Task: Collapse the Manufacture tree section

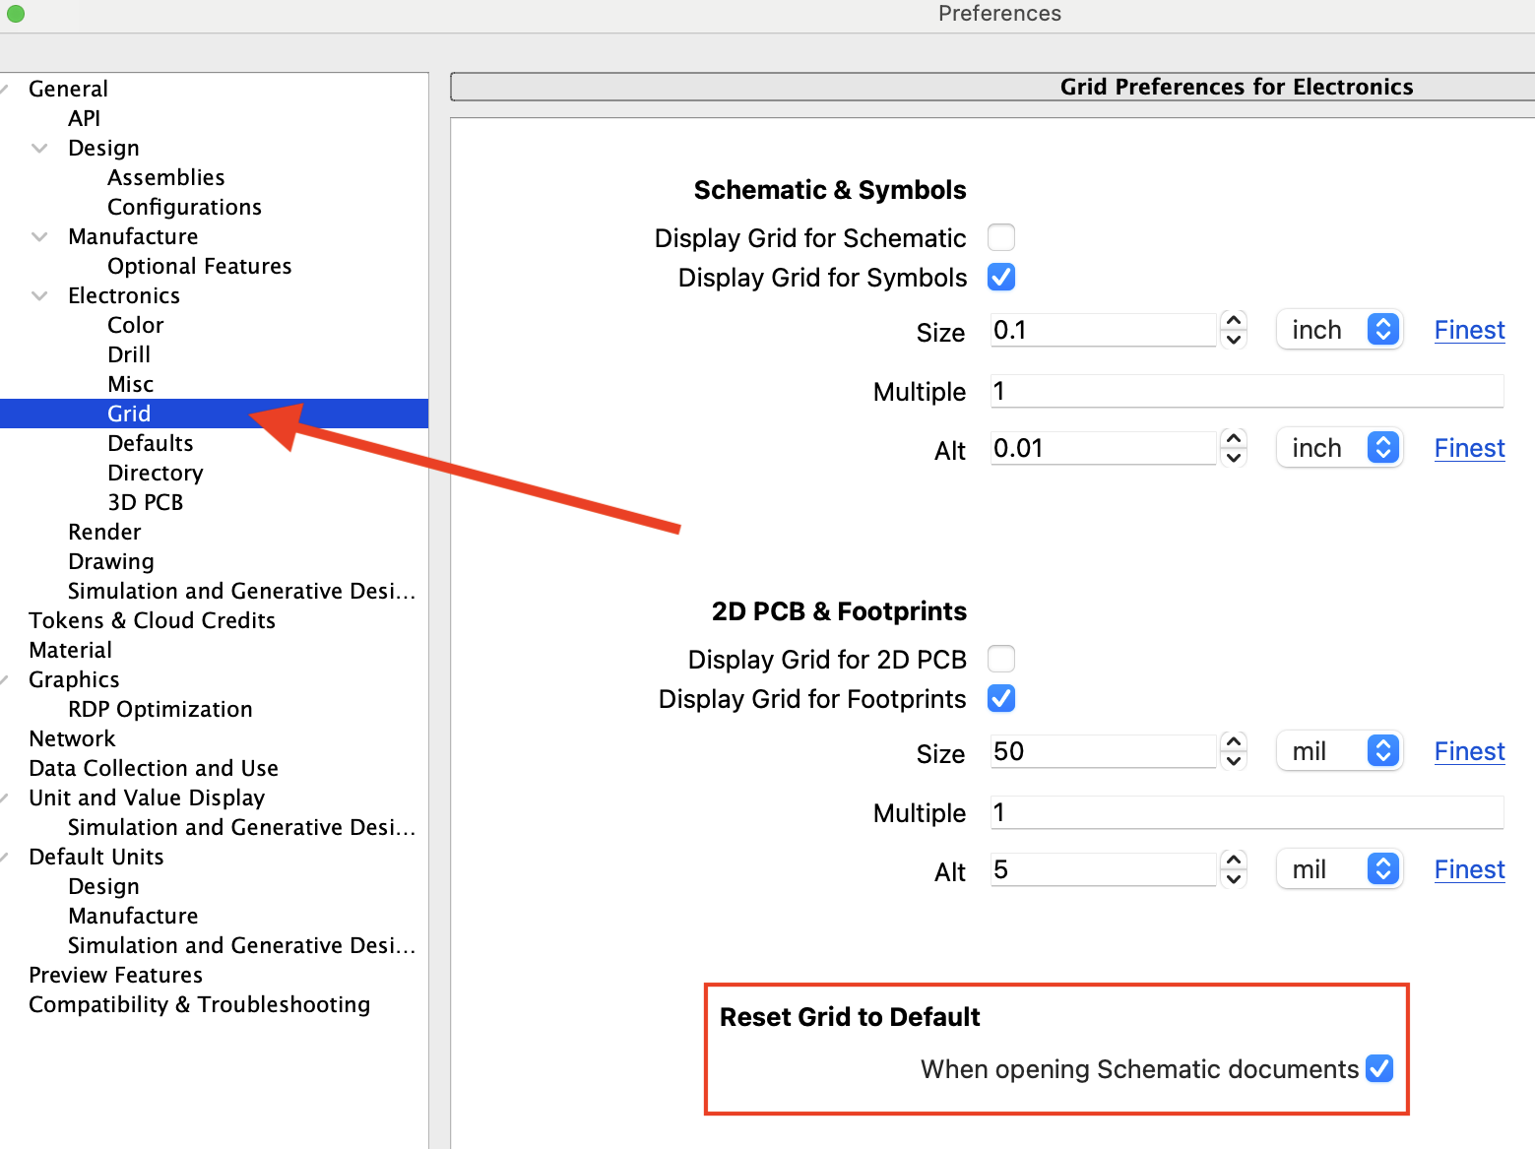Action: click(x=39, y=236)
